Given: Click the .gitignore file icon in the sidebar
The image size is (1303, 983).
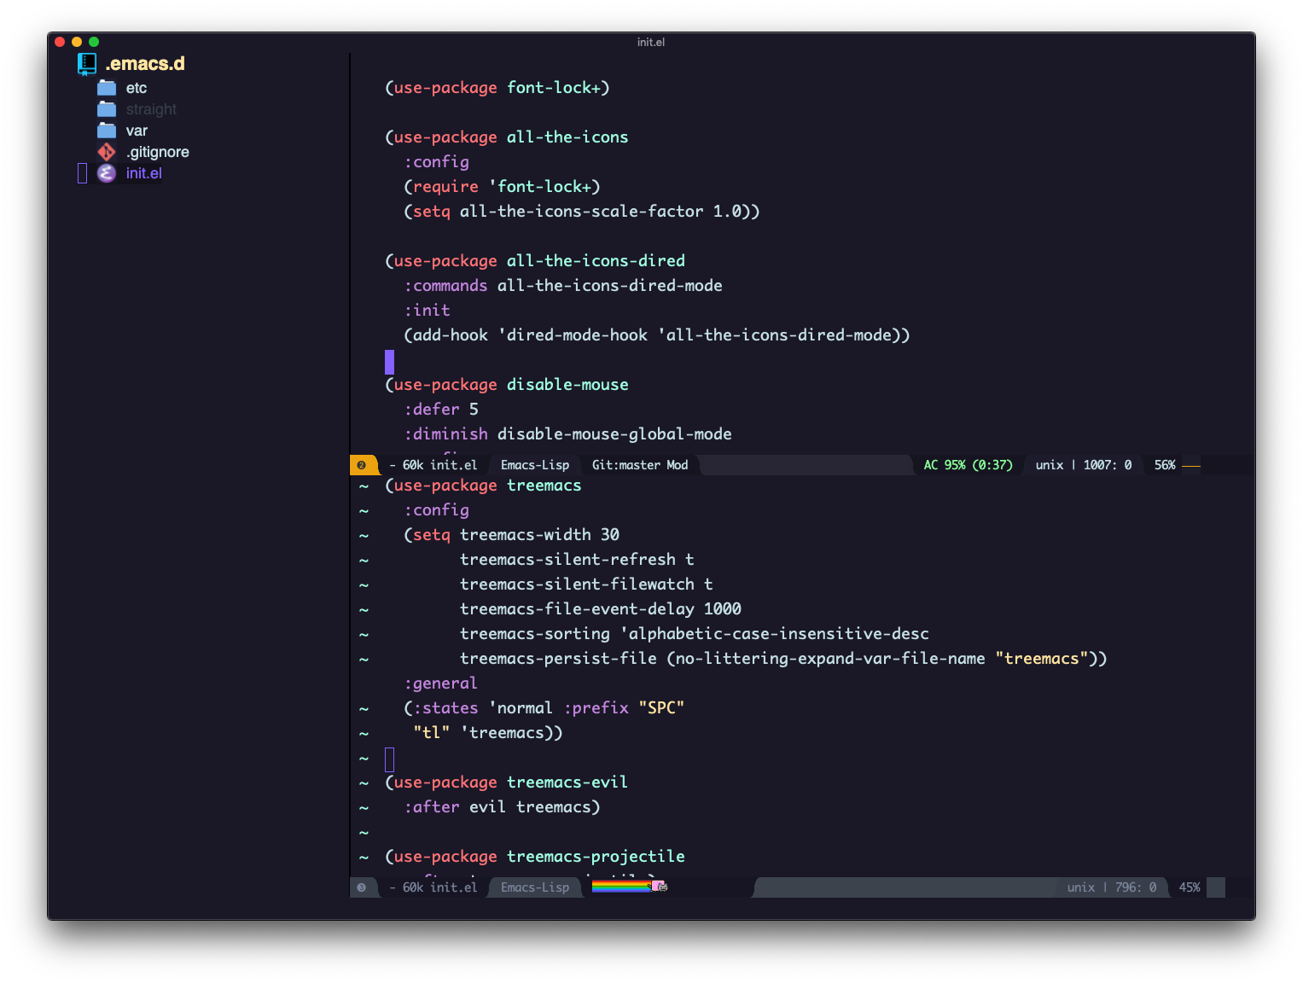Looking at the screenshot, I should 107,151.
